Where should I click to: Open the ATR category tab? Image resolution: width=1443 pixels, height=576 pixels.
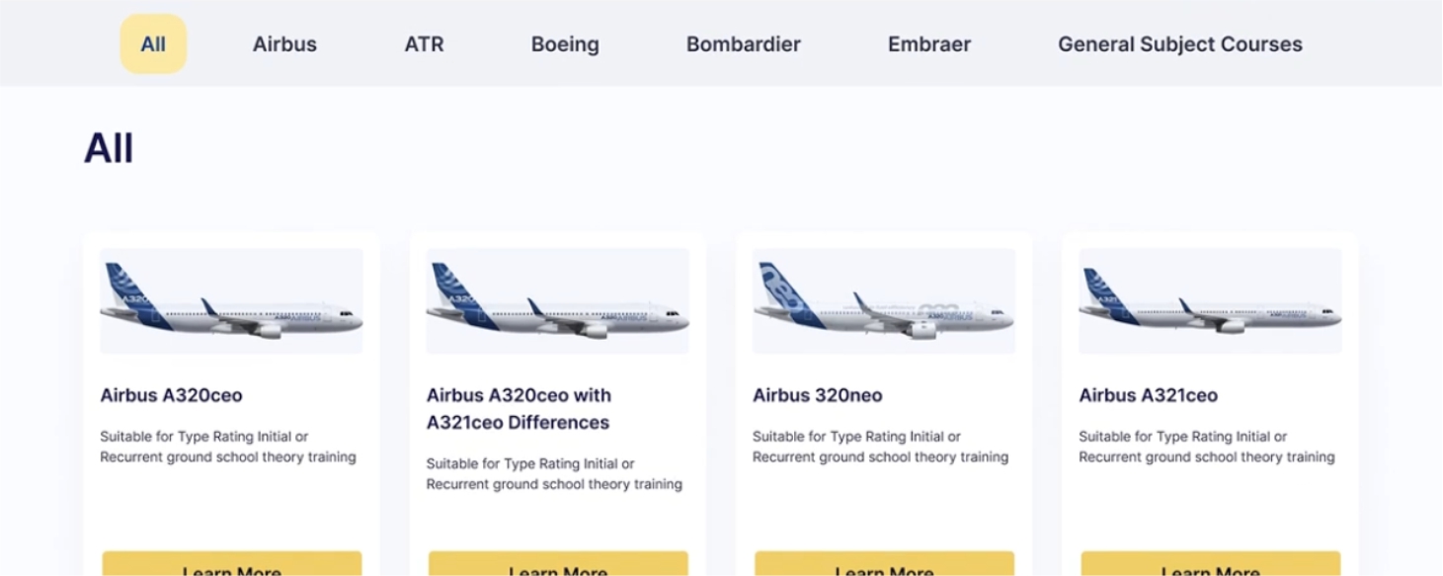pos(424,44)
